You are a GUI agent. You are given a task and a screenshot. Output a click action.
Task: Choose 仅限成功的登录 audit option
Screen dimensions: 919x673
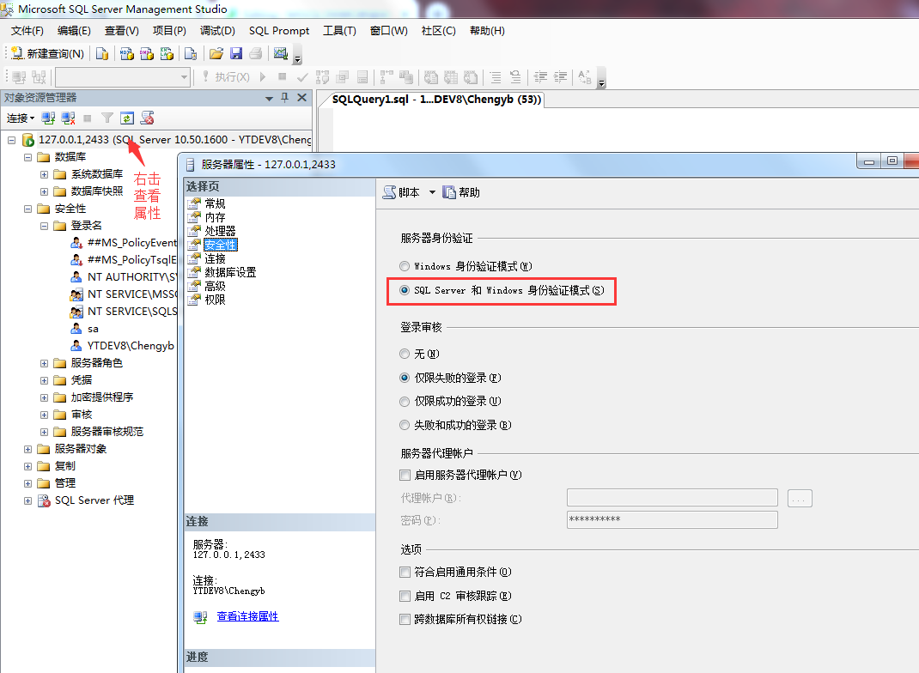(x=405, y=401)
